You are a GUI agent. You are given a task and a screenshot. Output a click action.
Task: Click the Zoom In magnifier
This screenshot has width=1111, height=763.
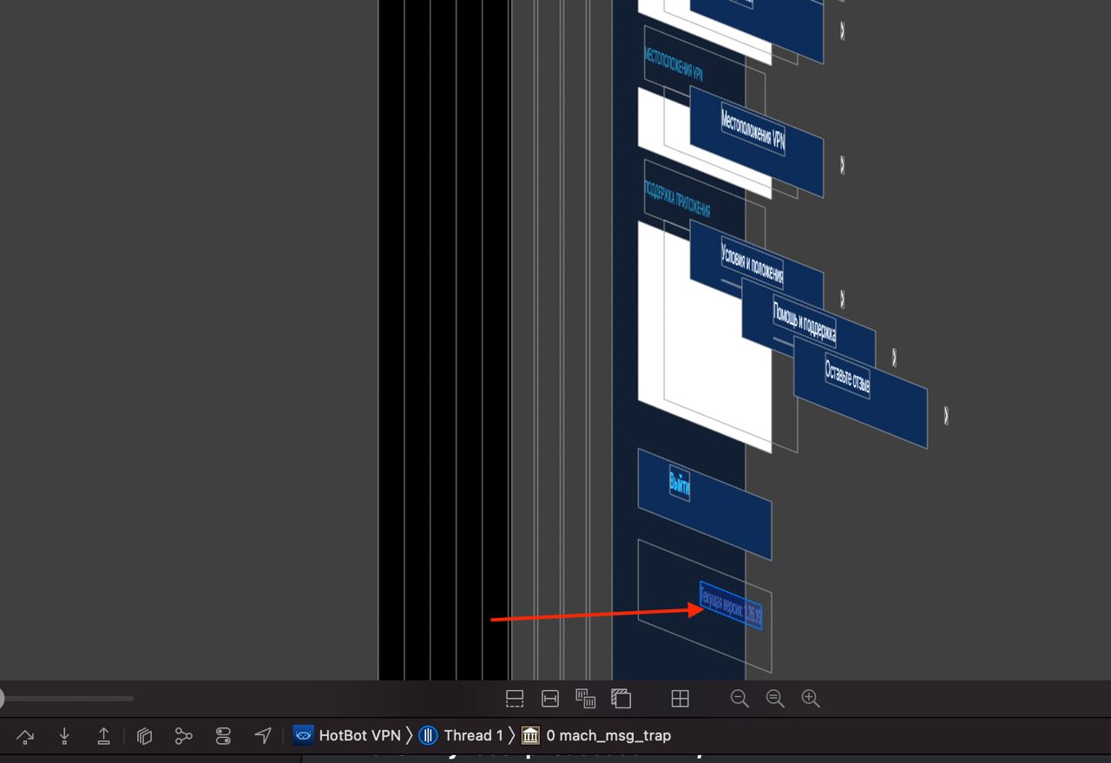811,699
